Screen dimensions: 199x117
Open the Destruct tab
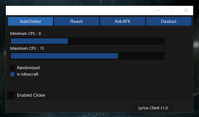pyautogui.click(x=169, y=21)
